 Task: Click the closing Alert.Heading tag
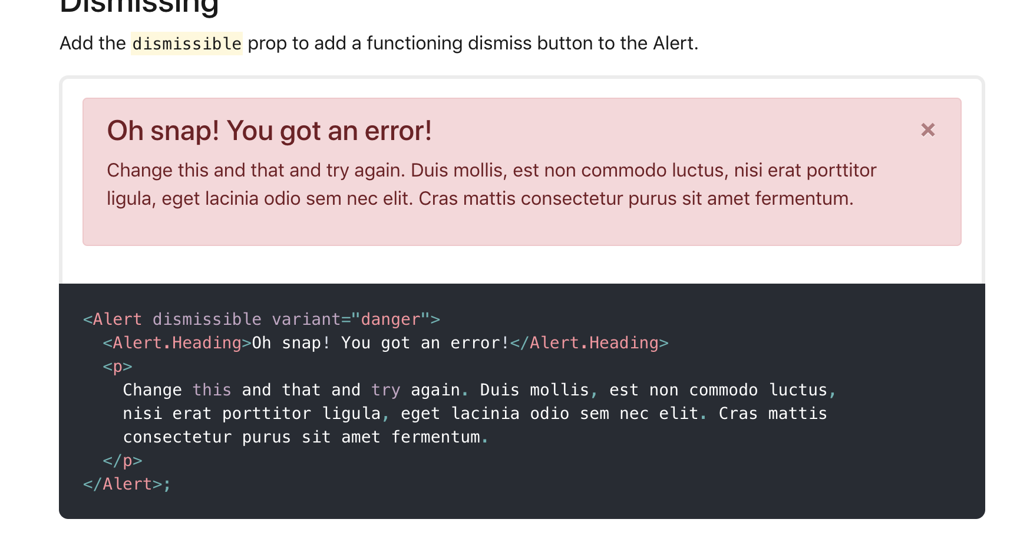[x=589, y=342]
